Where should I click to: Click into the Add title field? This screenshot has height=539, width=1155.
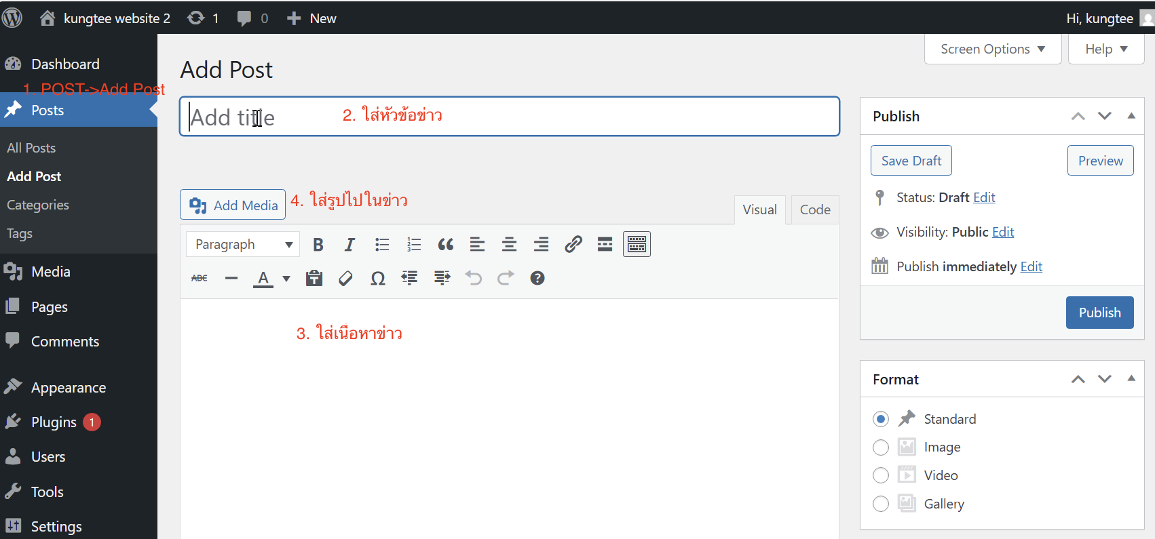tap(509, 117)
